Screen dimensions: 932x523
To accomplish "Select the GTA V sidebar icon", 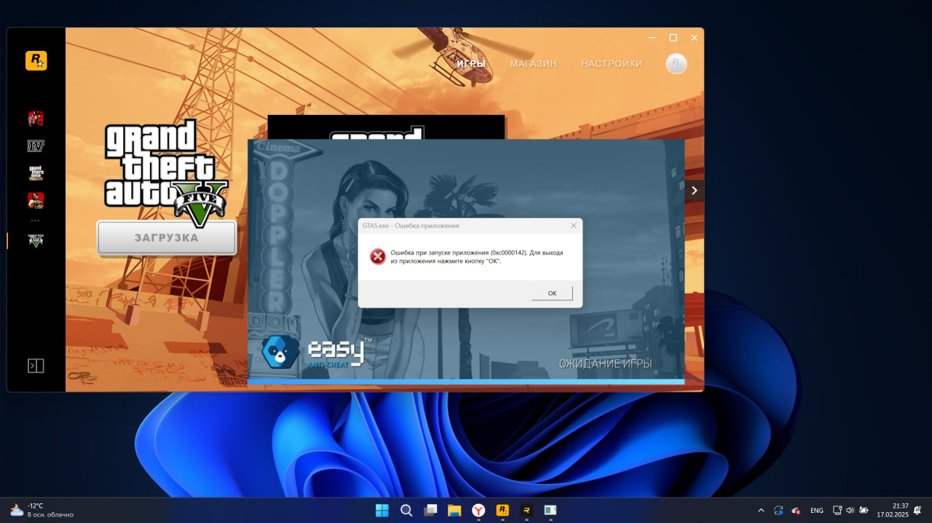I will pyautogui.click(x=36, y=240).
